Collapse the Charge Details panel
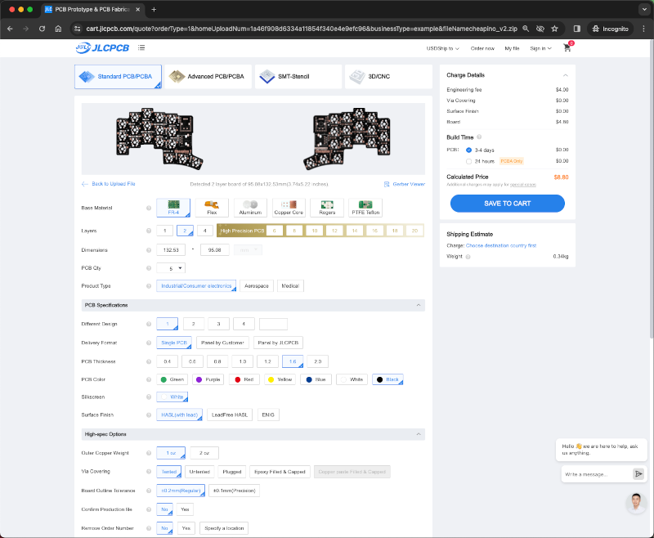This screenshot has width=654, height=538. click(x=564, y=75)
